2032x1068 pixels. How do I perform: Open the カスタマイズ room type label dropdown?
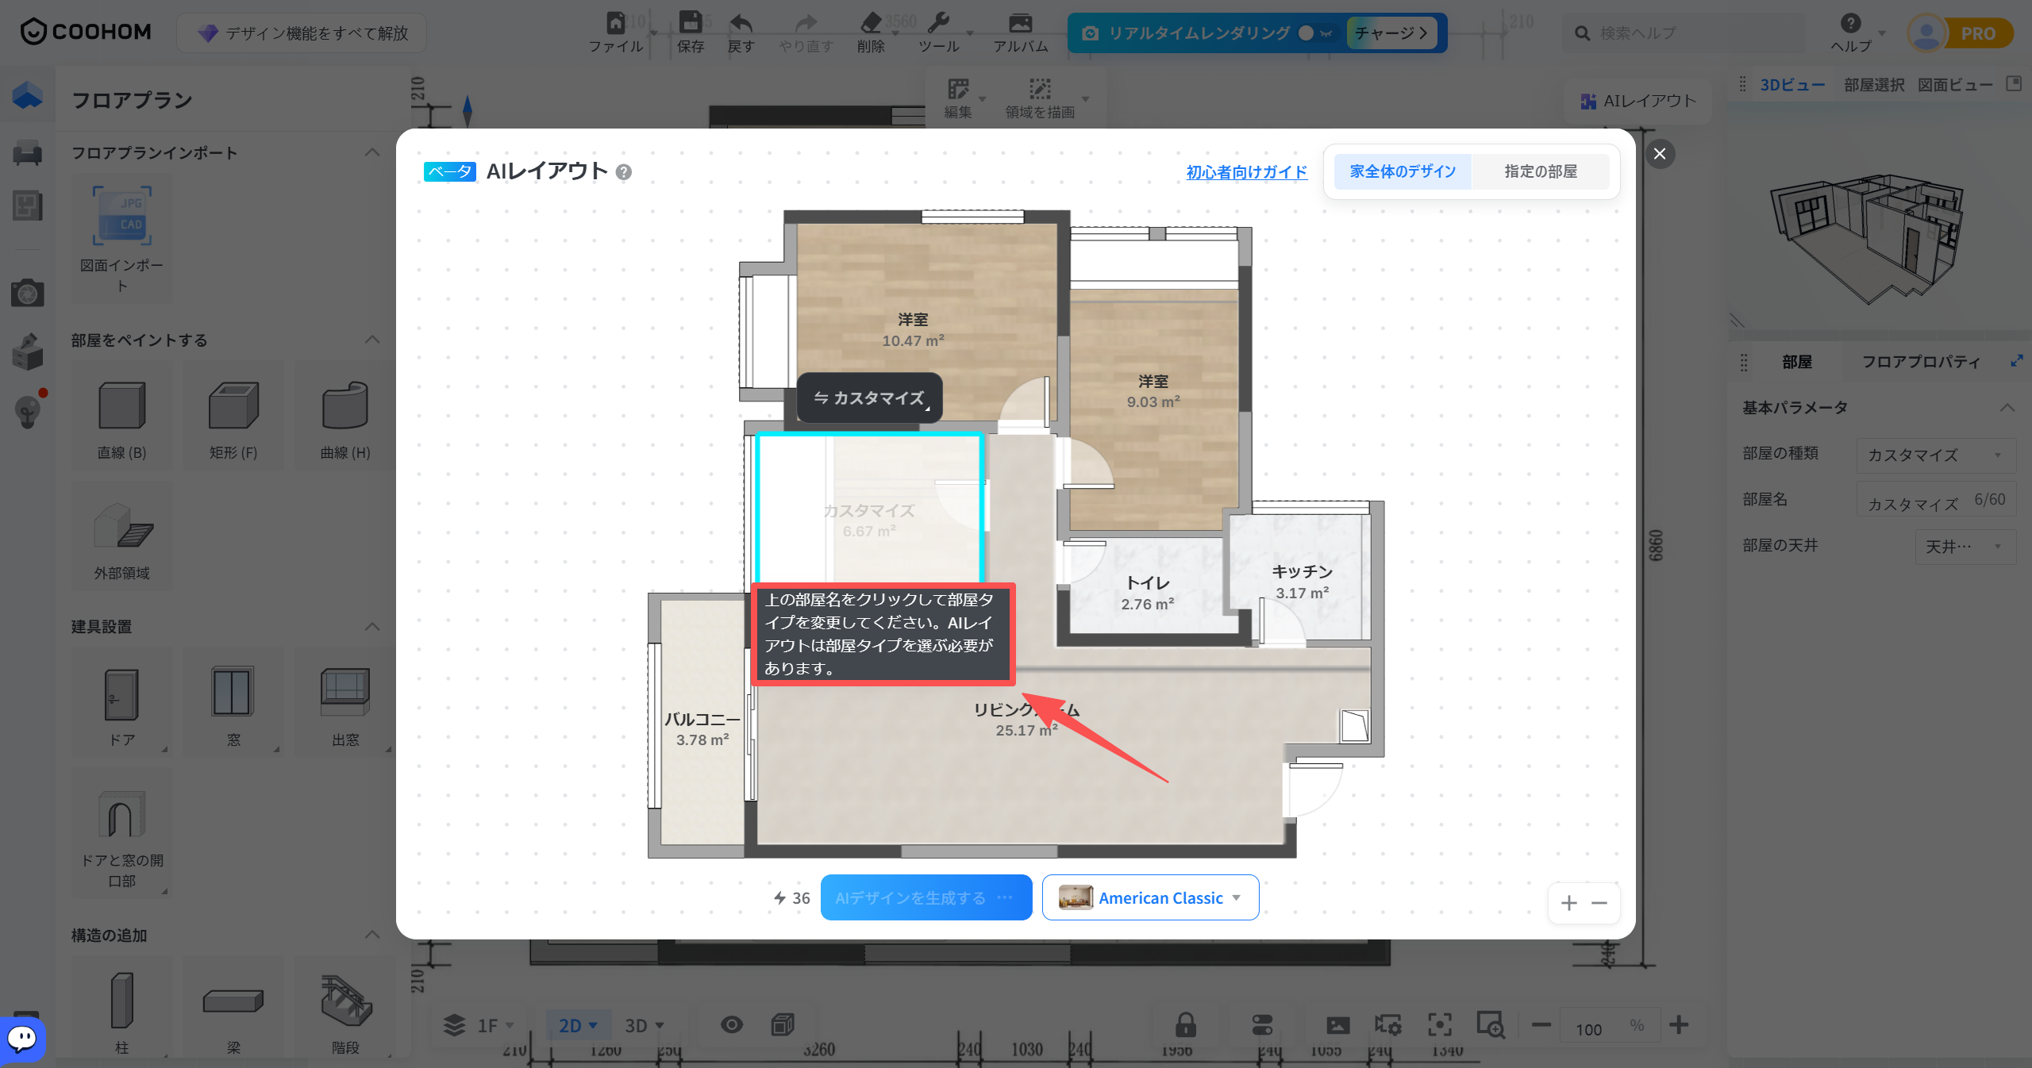point(870,398)
